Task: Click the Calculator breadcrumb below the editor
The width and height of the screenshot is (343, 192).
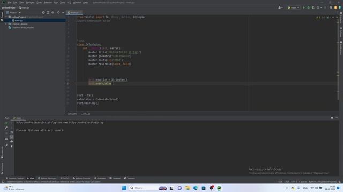Action: pos(72,114)
